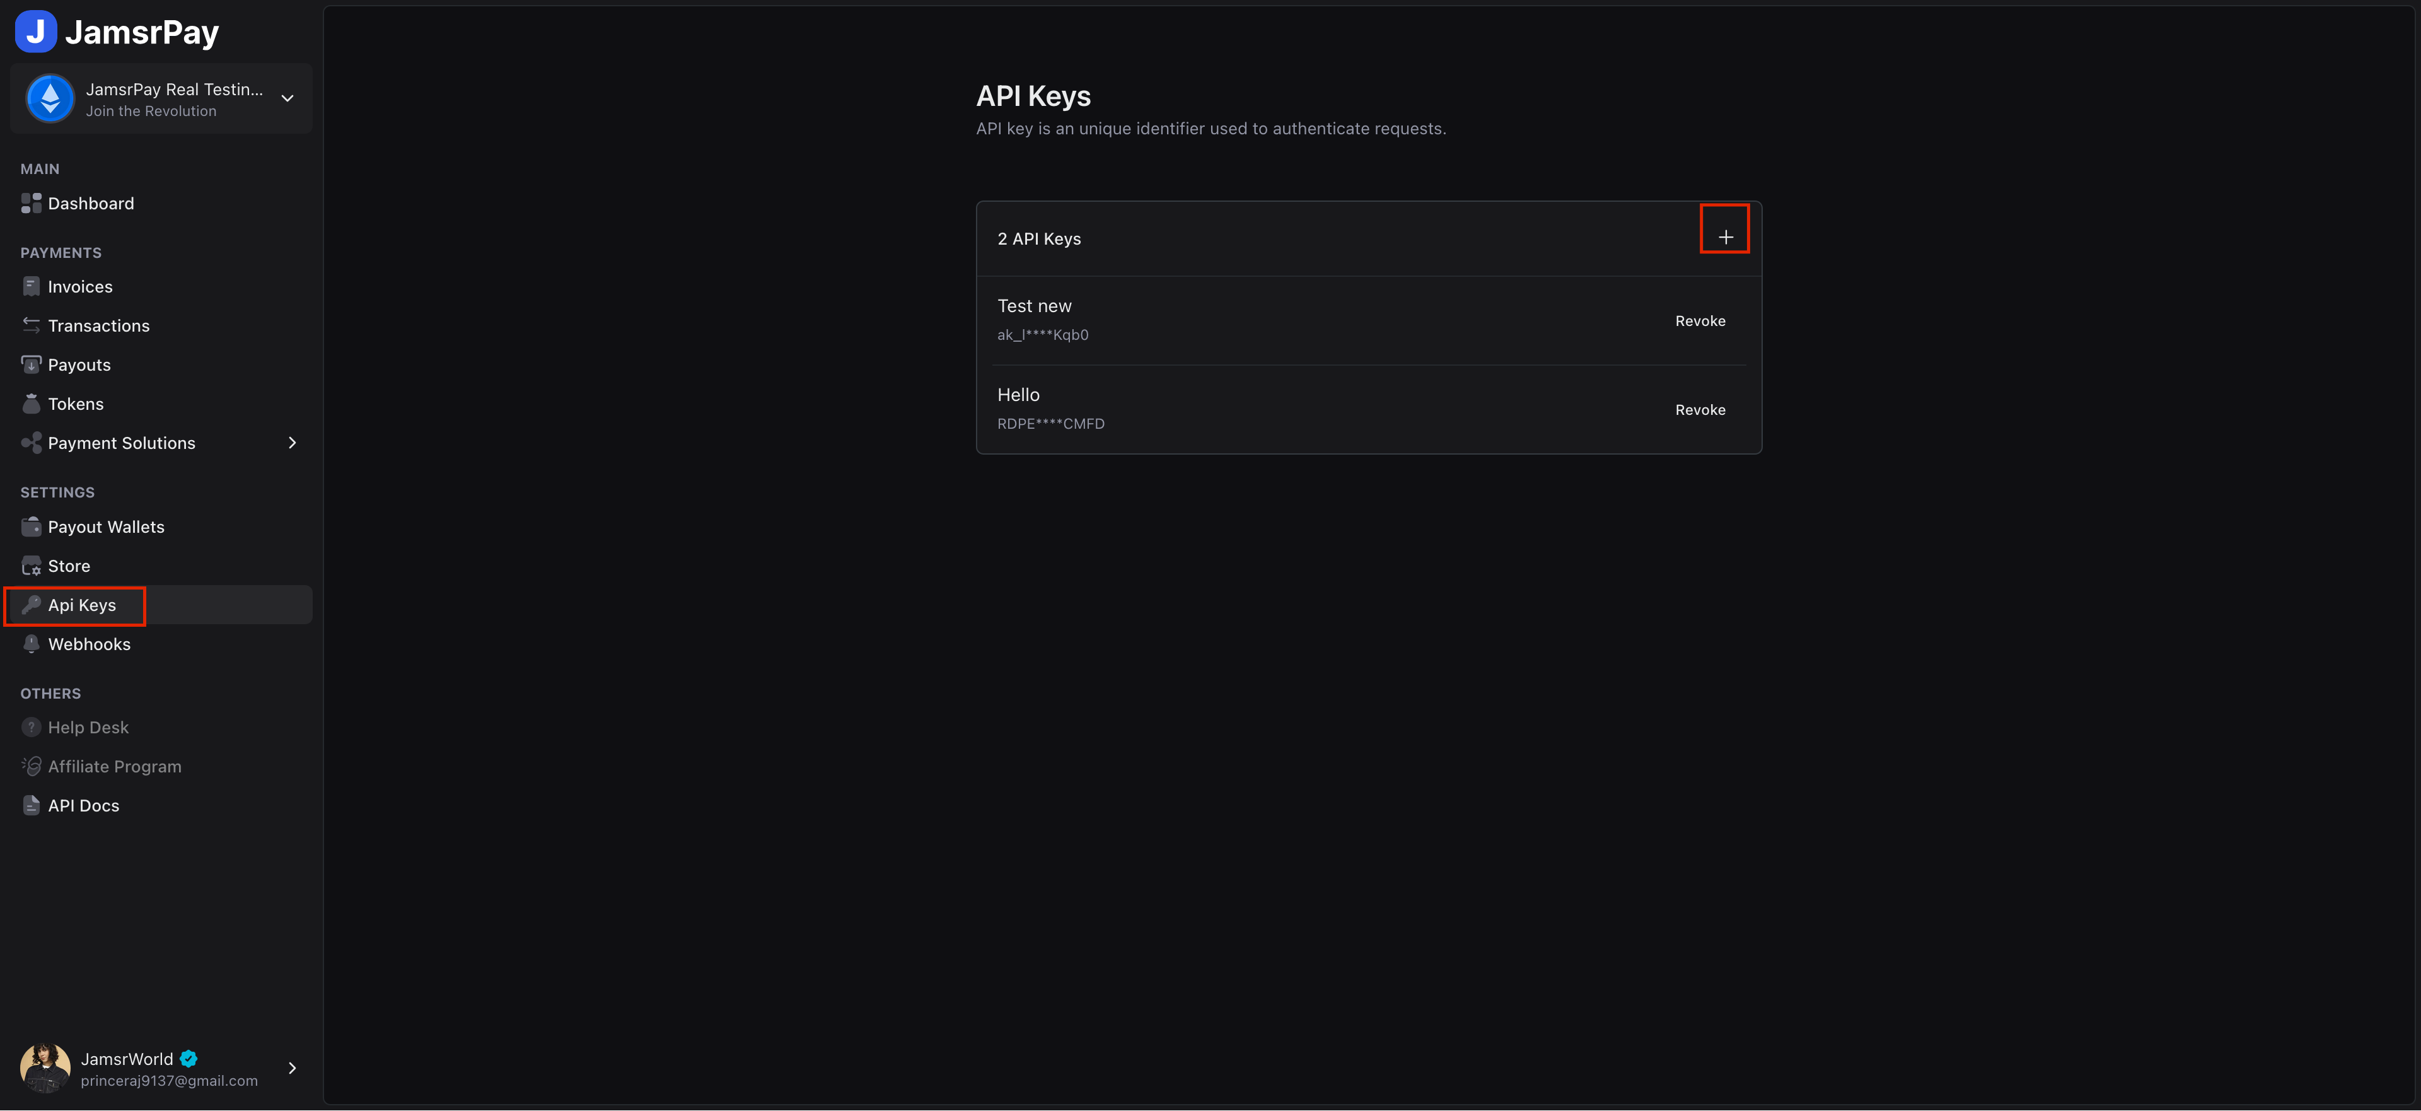
Task: Revoke the Hello API key
Action: [1700, 410]
